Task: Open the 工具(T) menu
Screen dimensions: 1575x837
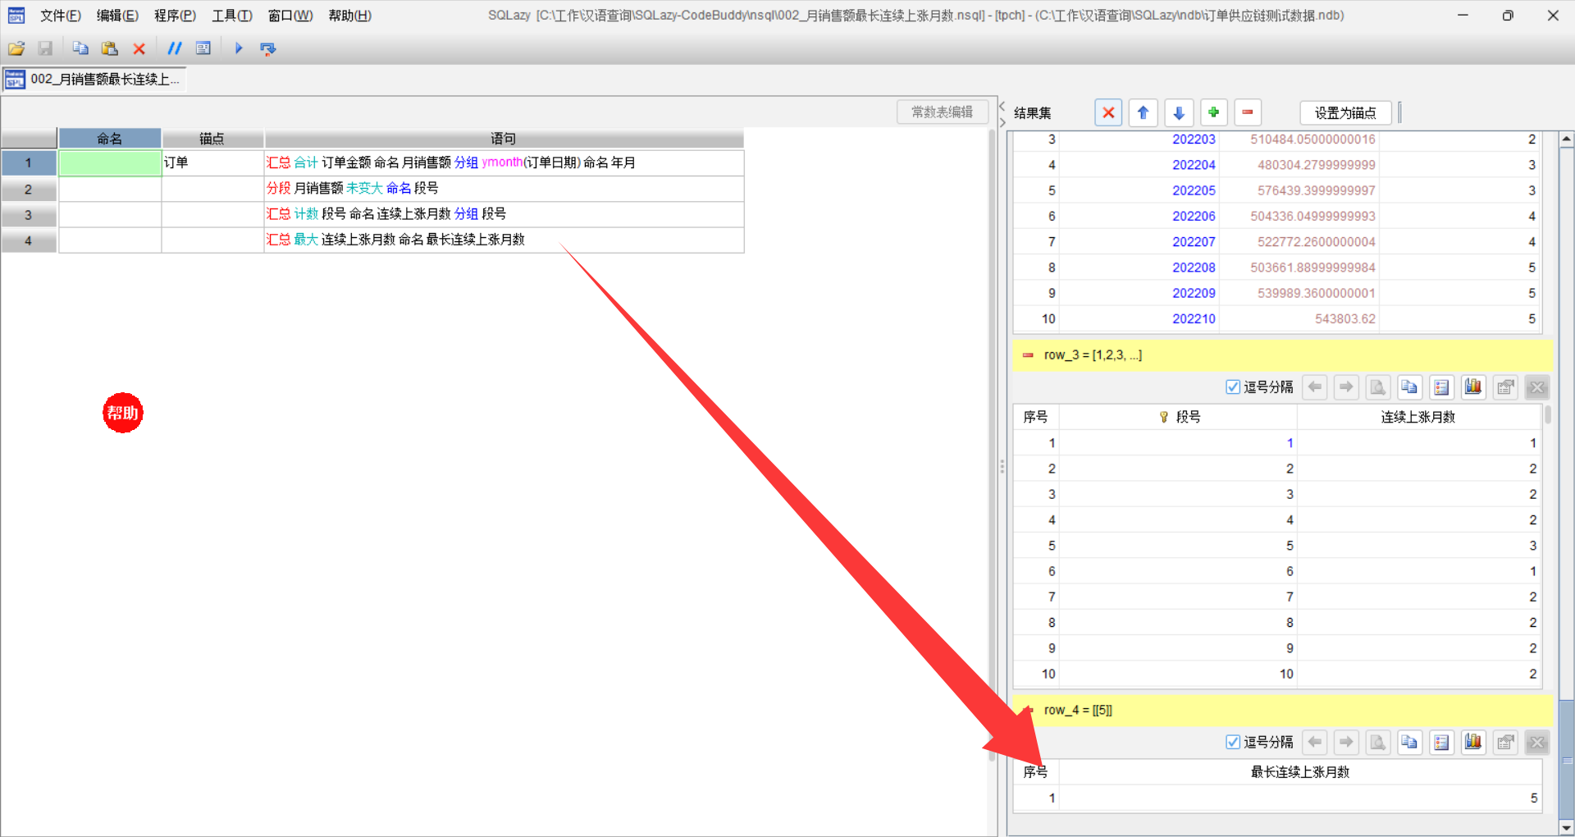Action: (232, 16)
